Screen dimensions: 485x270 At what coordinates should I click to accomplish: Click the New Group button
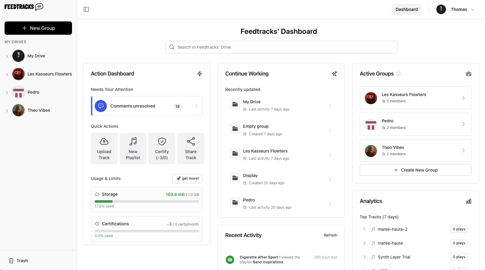38,28
